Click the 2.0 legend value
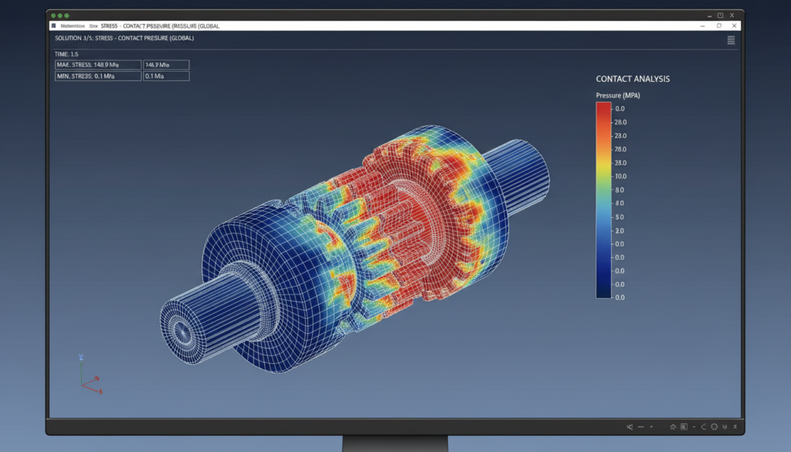 (x=620, y=230)
